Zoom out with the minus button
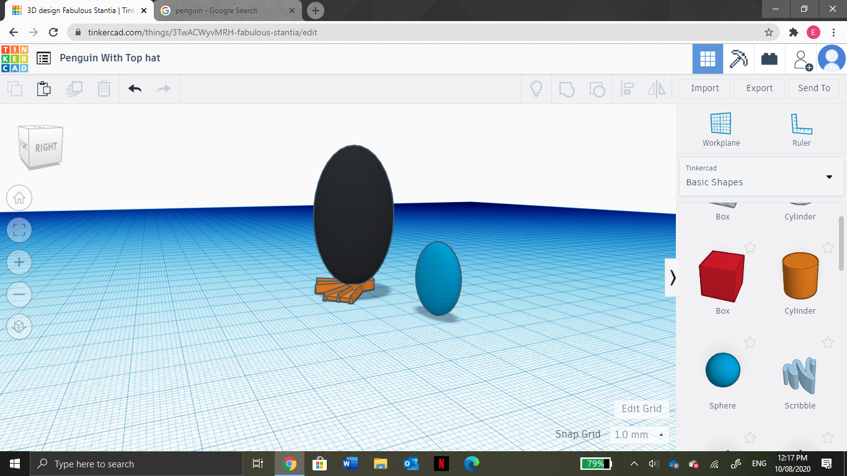Viewport: 847px width, 476px height. pyautogui.click(x=19, y=294)
